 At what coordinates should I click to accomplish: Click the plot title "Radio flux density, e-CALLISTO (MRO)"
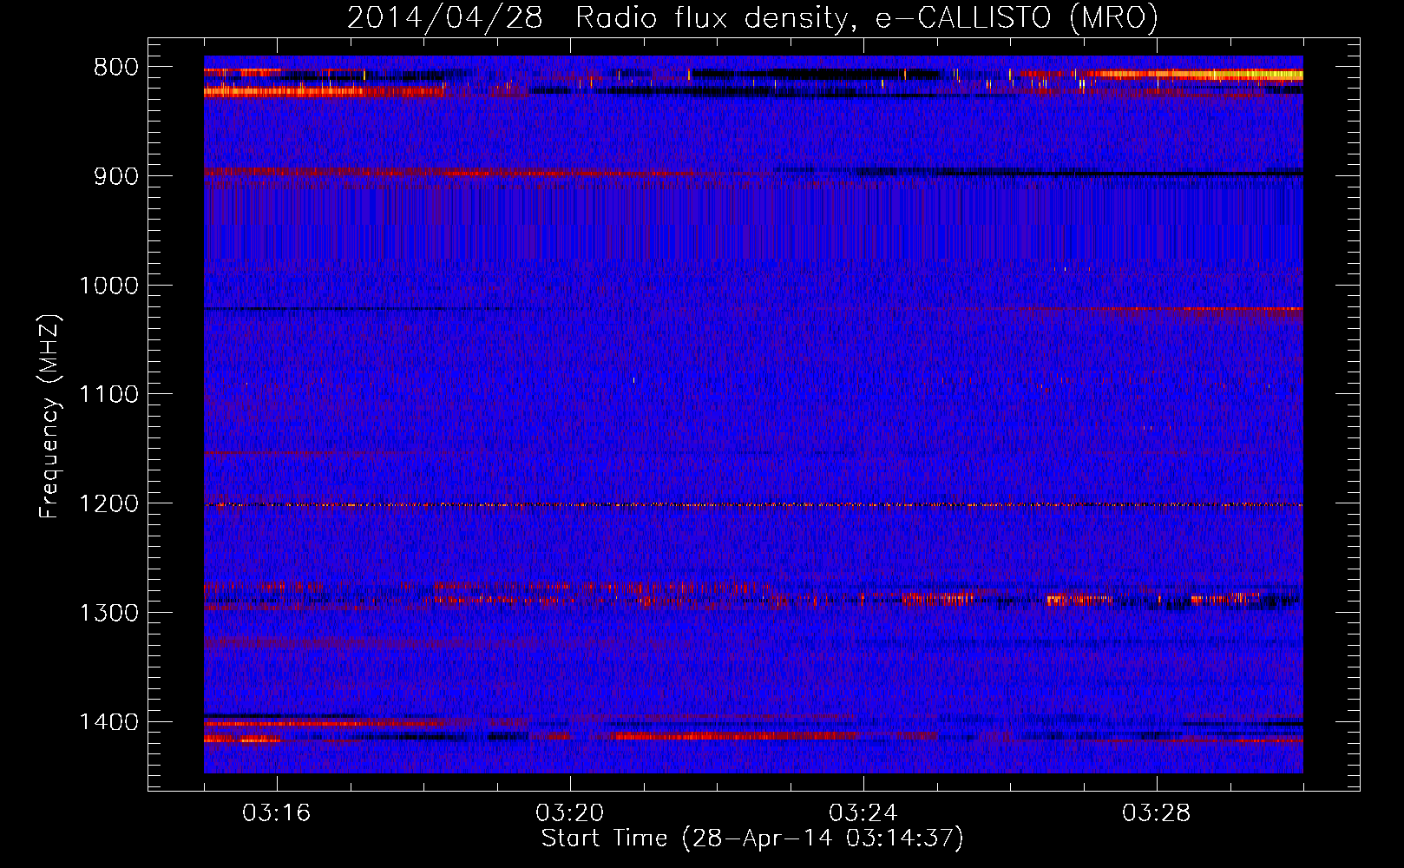click(867, 17)
